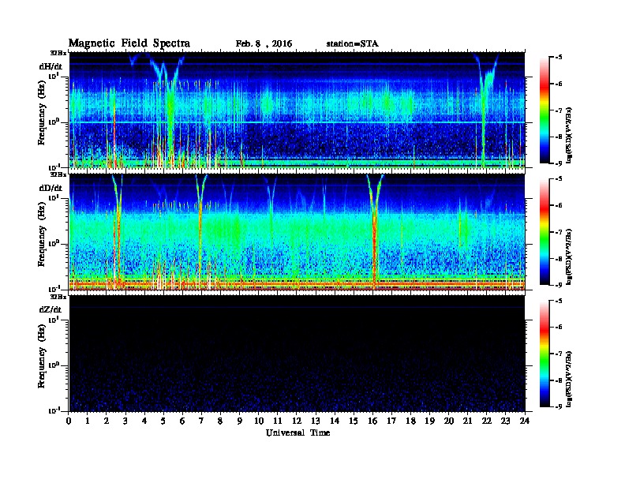This screenshot has height=483, width=625.
Task: Click "Frequency (Hz)" axis label of dD/dt panel
Action: (42, 233)
